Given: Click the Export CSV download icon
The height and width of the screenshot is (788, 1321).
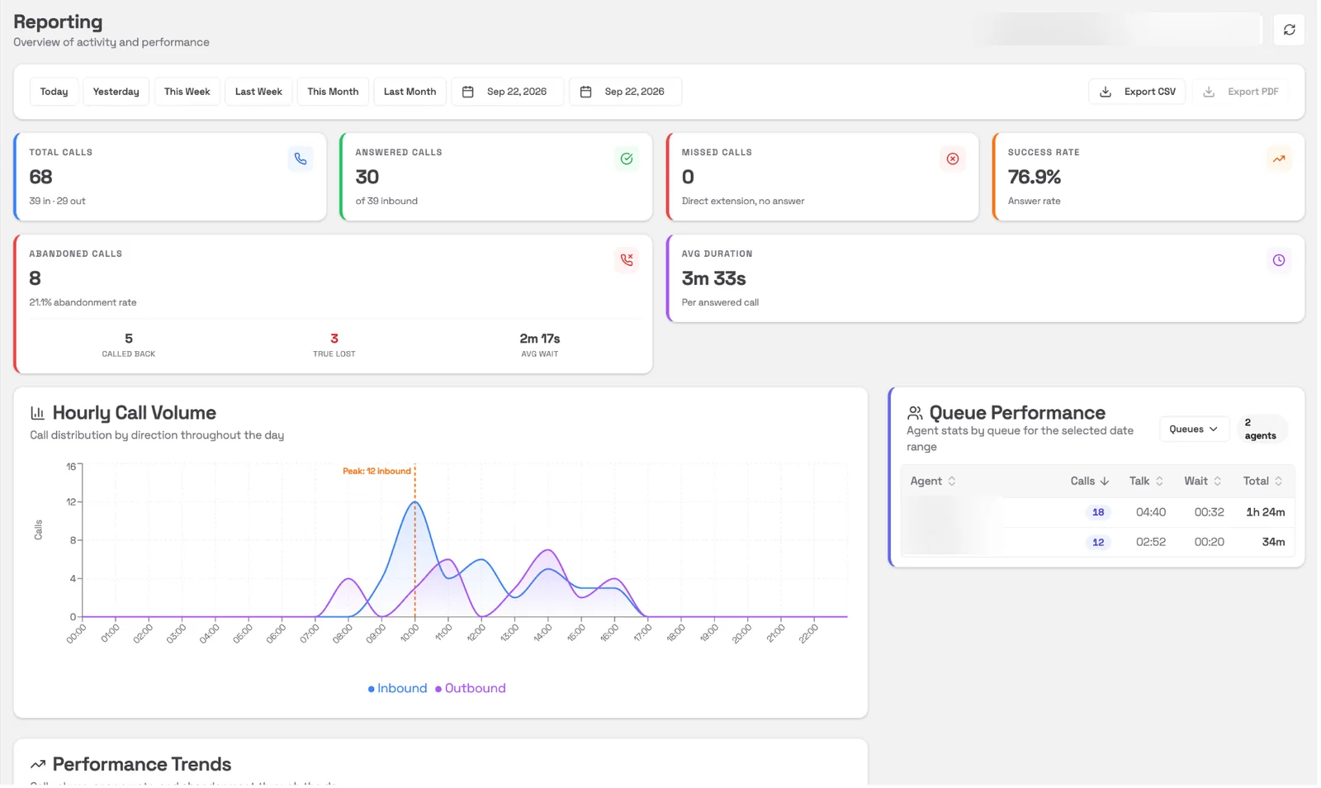Looking at the screenshot, I should (1106, 92).
